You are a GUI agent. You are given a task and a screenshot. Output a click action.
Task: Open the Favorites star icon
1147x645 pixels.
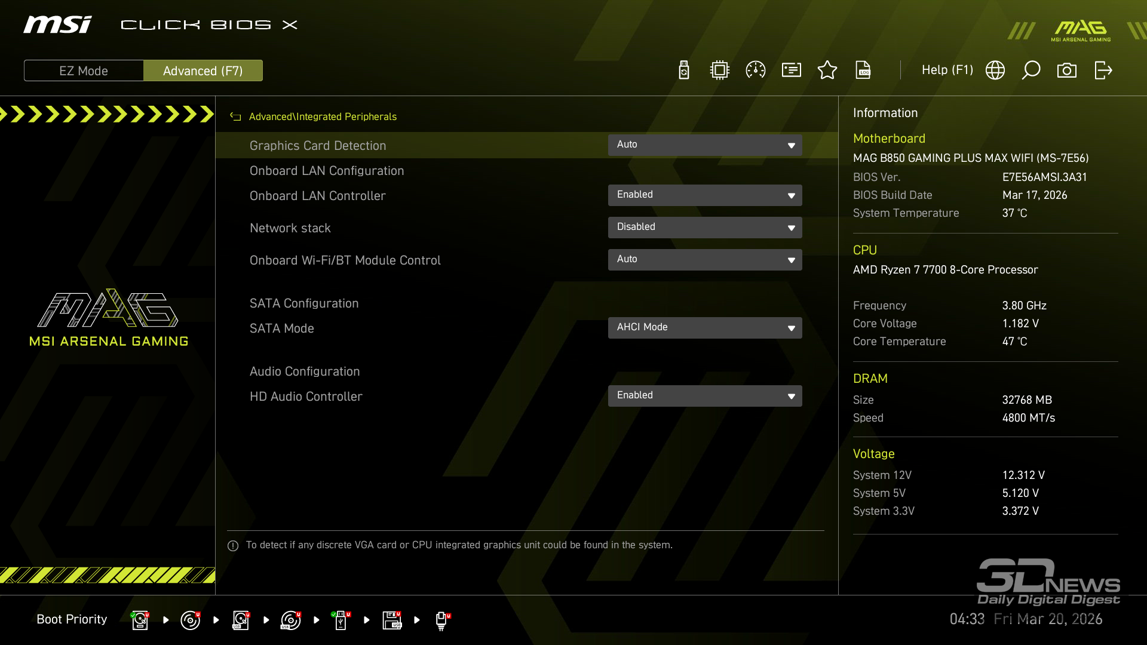click(x=827, y=70)
